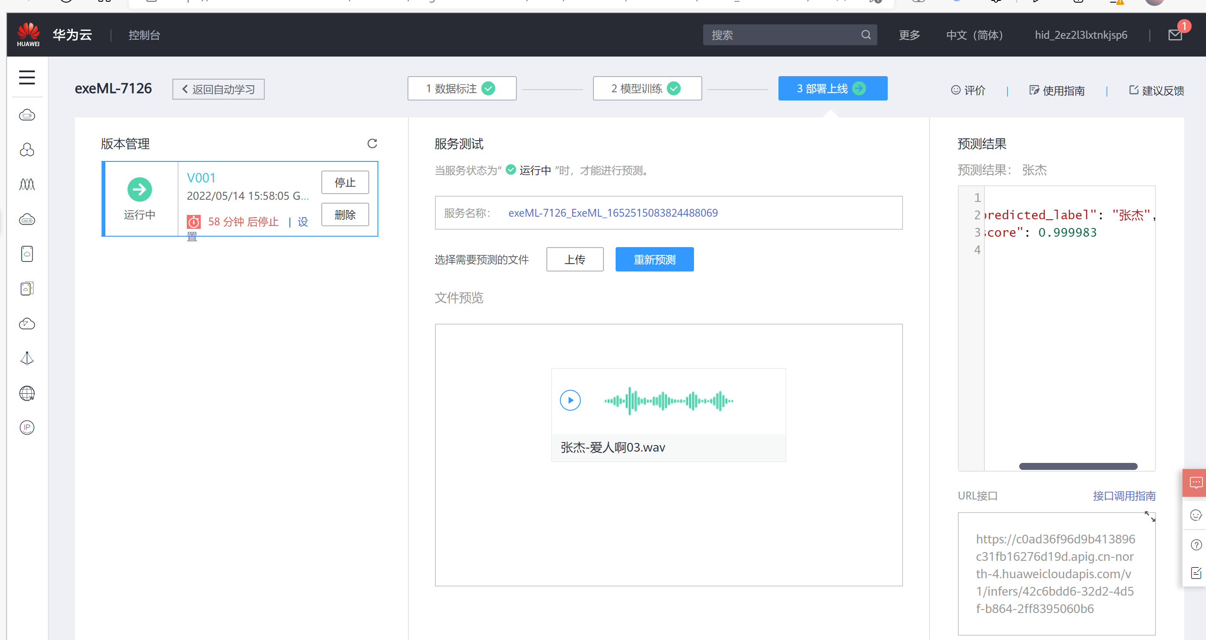This screenshot has height=640, width=1206.
Task: Open the globe domain sidebar icon
Action: pyautogui.click(x=27, y=393)
